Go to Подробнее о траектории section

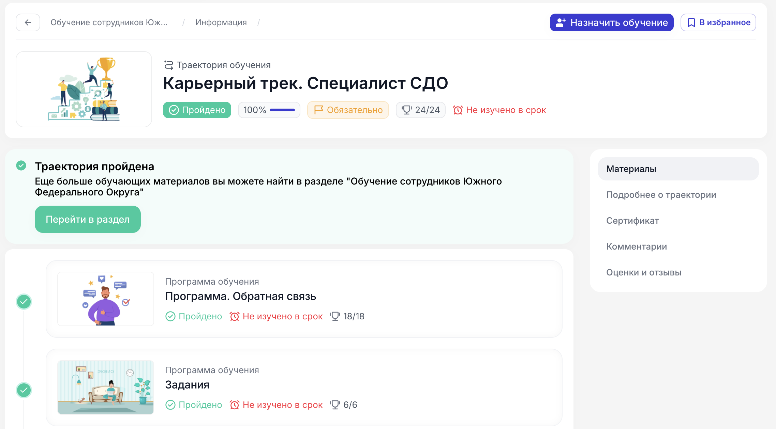coord(661,195)
